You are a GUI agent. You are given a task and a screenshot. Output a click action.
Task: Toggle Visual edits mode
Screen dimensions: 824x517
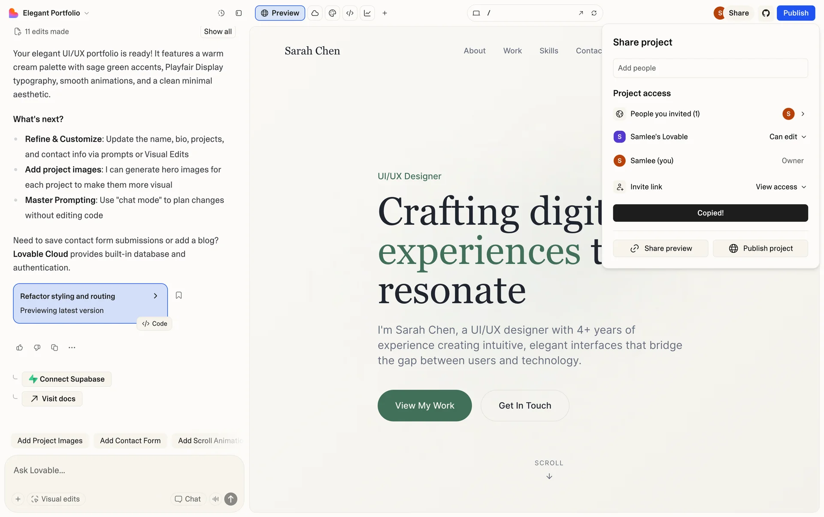tap(56, 499)
